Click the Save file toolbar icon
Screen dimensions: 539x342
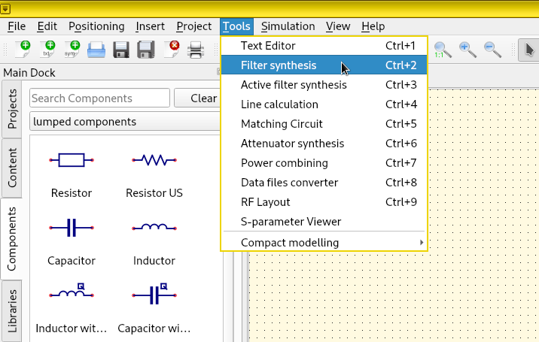tap(121, 50)
